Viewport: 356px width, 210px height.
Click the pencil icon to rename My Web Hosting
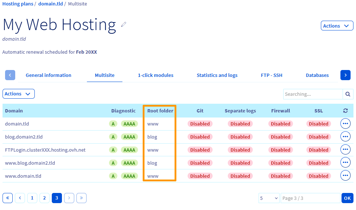coord(123,24)
